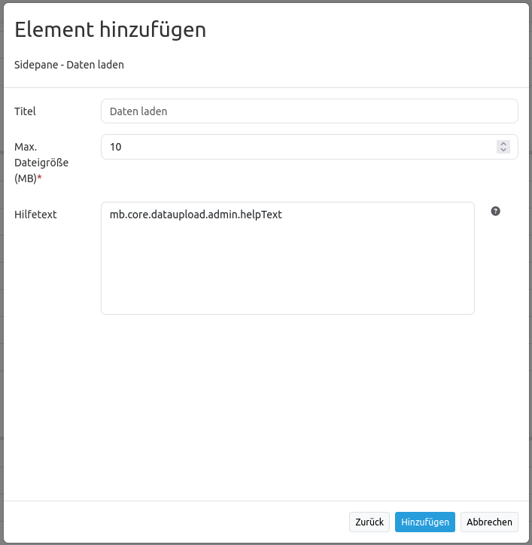Image resolution: width=532 pixels, height=545 pixels.
Task: Select the Hilfetext label
Action: [35, 215]
